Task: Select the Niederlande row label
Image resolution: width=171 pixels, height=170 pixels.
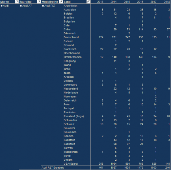Action: (71, 93)
